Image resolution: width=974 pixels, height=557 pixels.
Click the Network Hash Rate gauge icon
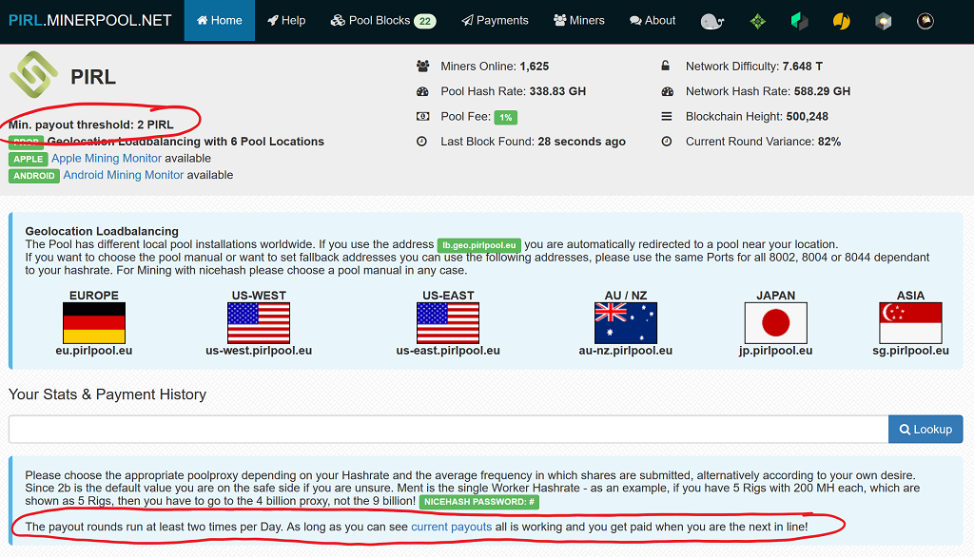click(667, 91)
